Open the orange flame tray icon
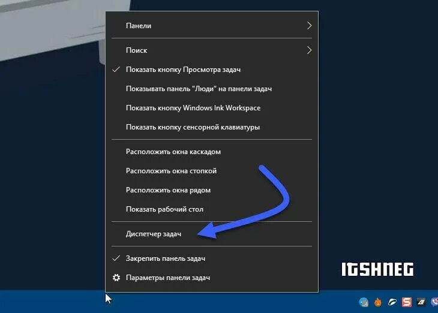The image size is (438, 313). point(378,302)
